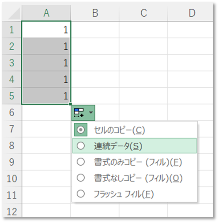Choose the 連続データ(S) fill option
The height and width of the screenshot is (223, 219).
(134, 146)
